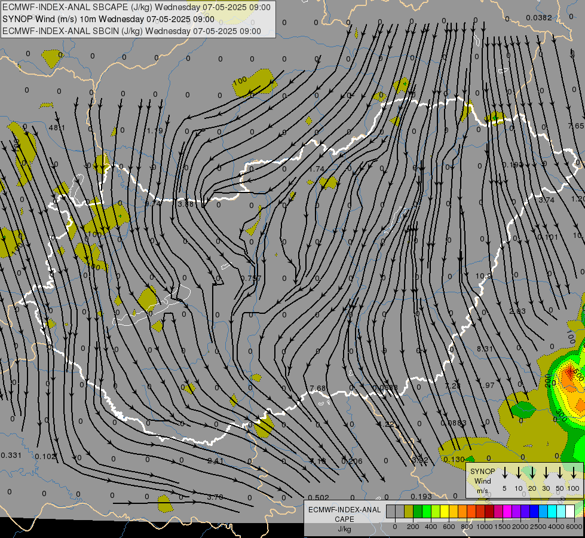This screenshot has height=538, width=585.
Task: Click the 30 m/s wind arrow in legend
Action: 546,473
